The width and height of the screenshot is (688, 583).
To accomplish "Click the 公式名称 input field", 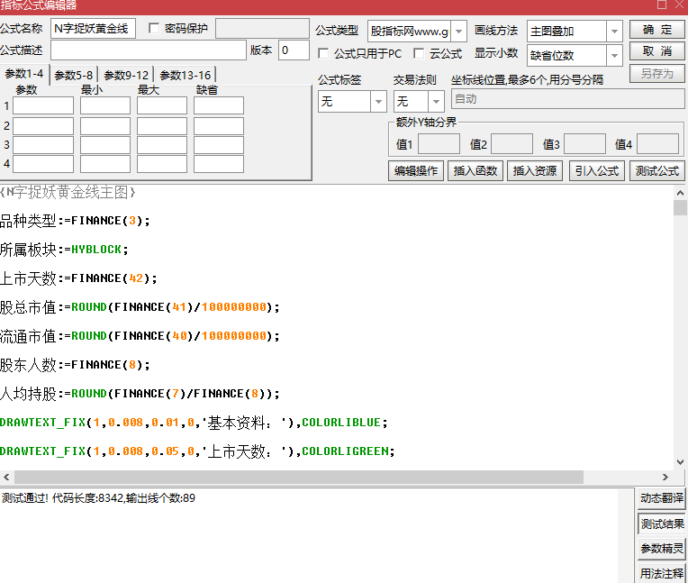I will [x=93, y=29].
